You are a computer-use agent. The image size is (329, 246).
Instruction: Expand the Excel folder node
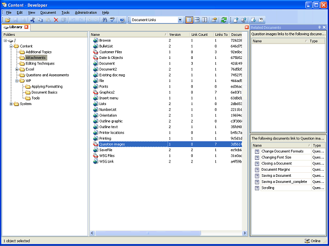[17, 69]
